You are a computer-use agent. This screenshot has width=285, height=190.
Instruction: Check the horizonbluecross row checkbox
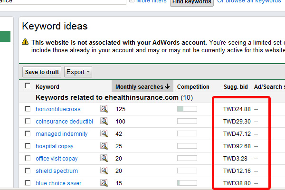(x=28, y=109)
